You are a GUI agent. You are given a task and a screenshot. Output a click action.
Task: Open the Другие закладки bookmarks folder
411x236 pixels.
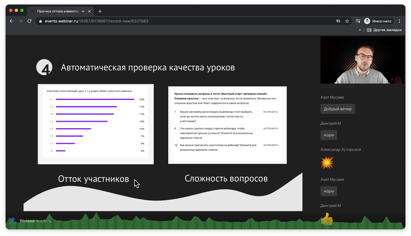384,30
